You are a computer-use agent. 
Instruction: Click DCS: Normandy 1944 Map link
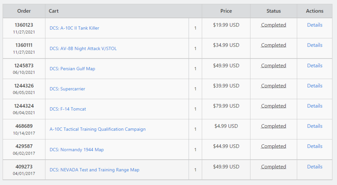pos(77,150)
